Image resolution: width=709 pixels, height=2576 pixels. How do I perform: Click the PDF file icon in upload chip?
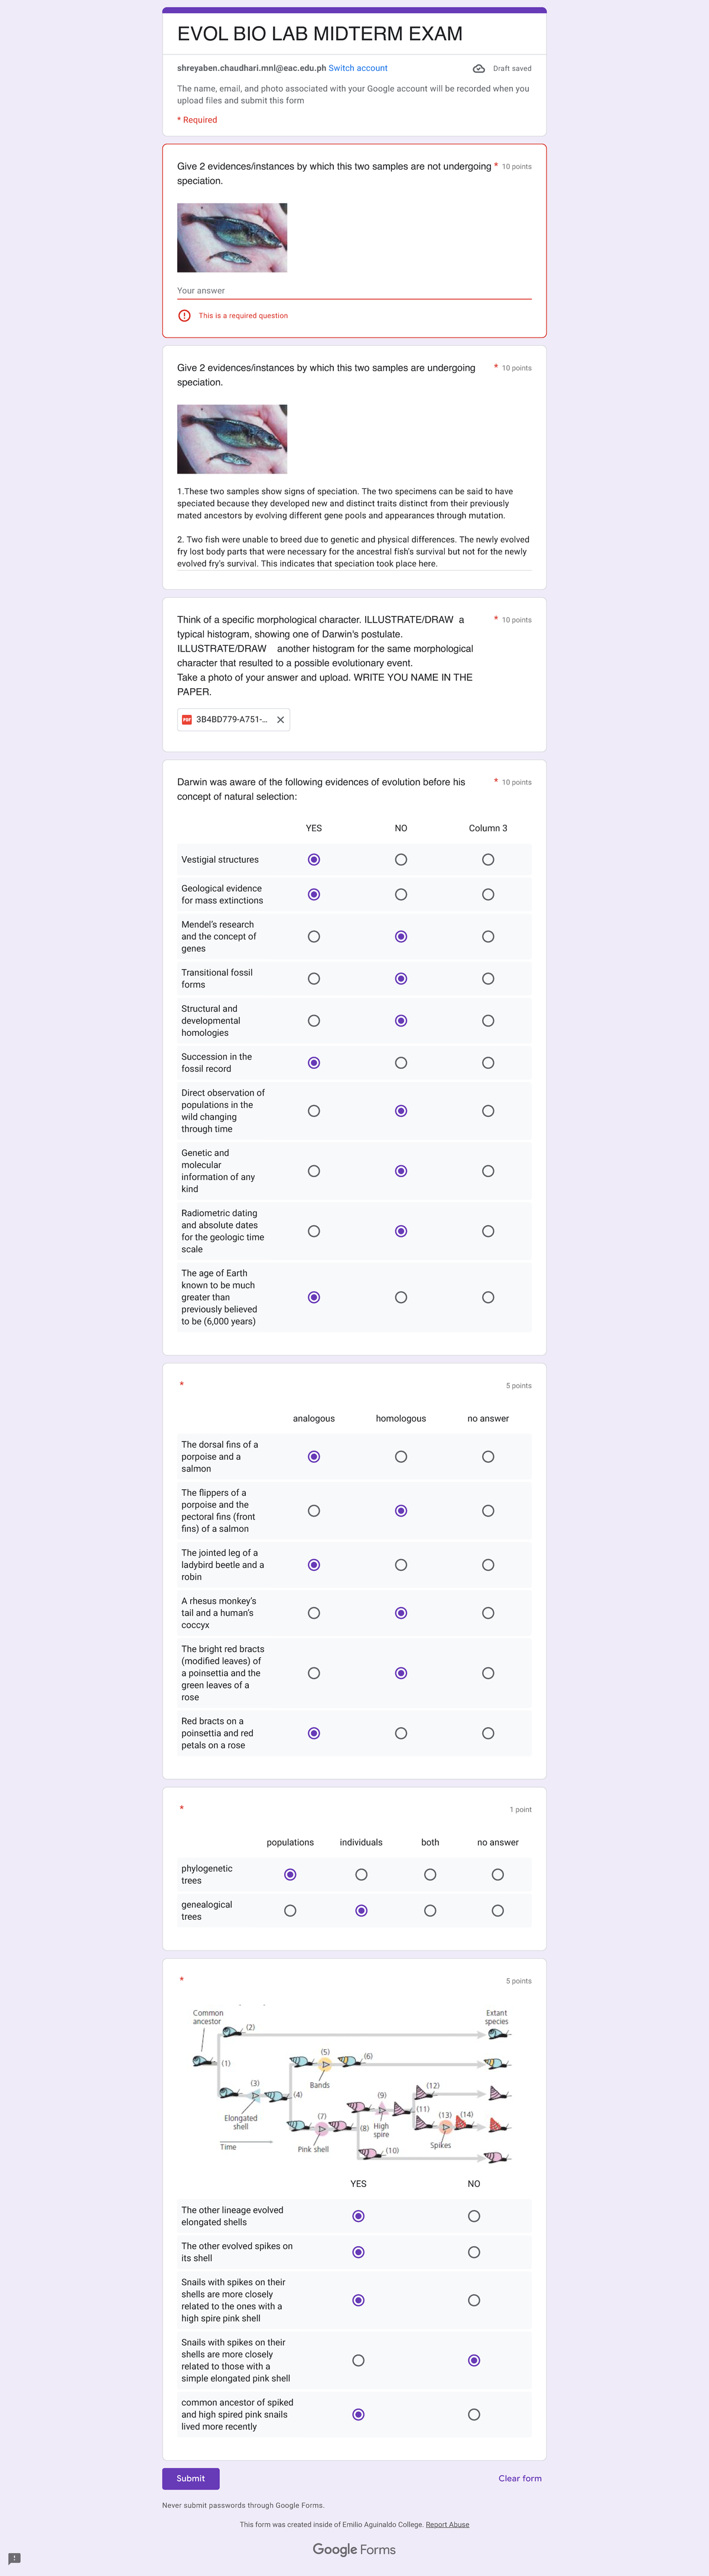pos(187,720)
